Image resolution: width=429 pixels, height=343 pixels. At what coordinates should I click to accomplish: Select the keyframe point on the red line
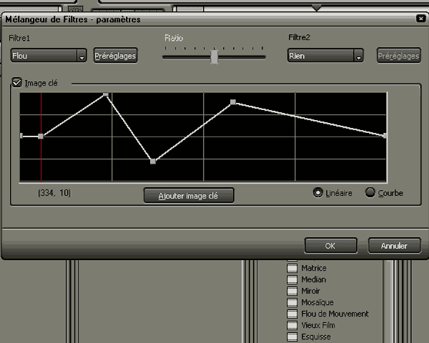(x=41, y=136)
